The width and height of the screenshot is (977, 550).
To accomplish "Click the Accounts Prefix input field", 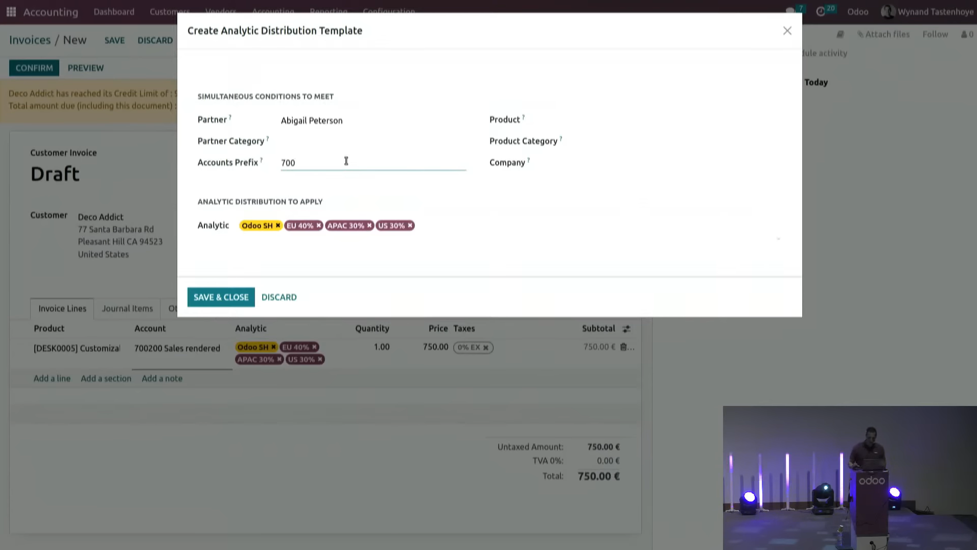I will [373, 163].
